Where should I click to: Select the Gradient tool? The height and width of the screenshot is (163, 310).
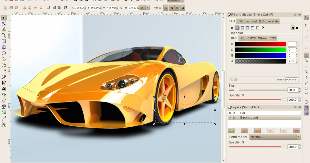click(4, 112)
